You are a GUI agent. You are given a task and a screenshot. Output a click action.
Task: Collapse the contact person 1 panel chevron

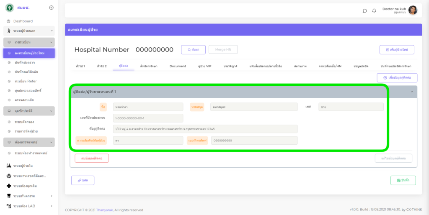tap(412, 92)
